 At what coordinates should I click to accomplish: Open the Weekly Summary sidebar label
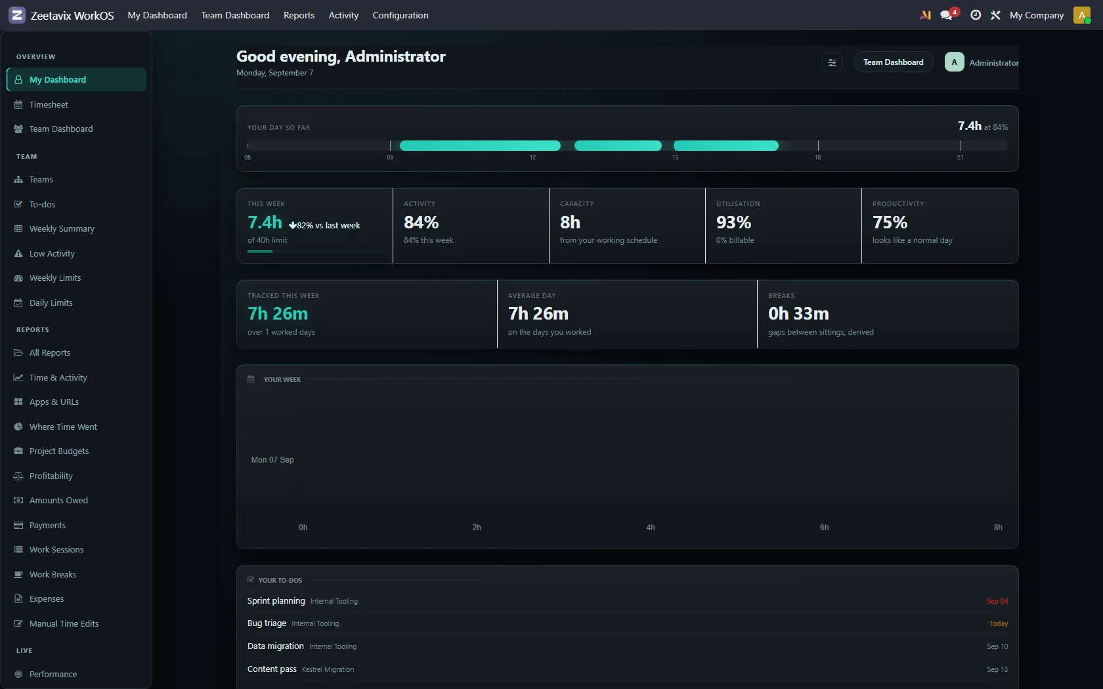[x=62, y=229]
